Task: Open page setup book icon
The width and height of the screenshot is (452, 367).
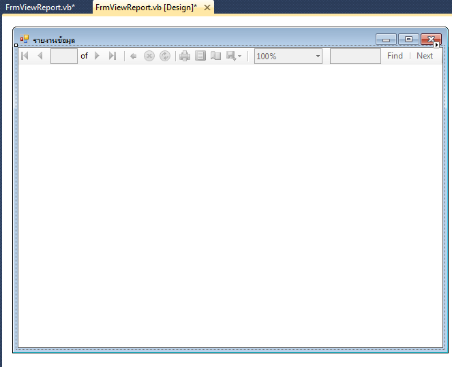Action: point(215,56)
